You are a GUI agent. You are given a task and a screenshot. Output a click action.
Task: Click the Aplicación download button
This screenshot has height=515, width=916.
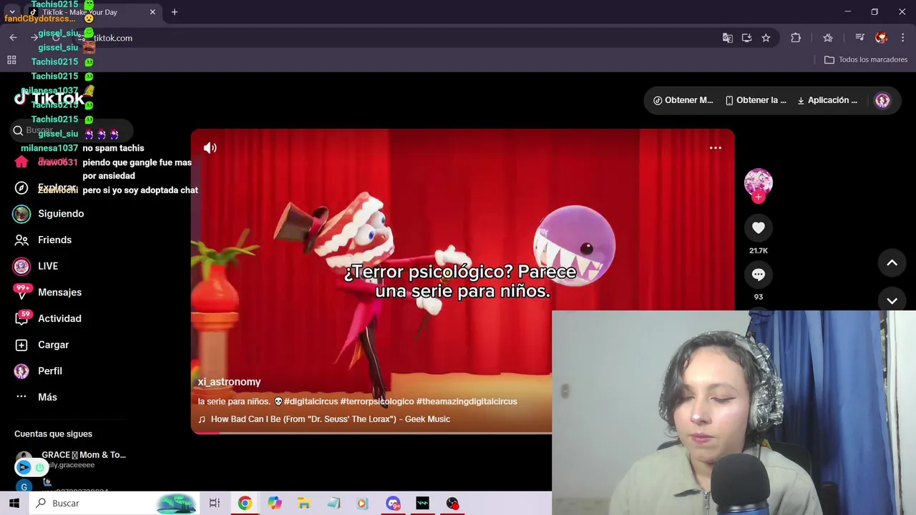[x=827, y=100]
